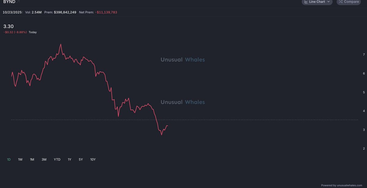The image size is (367, 188).
Task: Switch chart to YTD range
Action: (57, 160)
